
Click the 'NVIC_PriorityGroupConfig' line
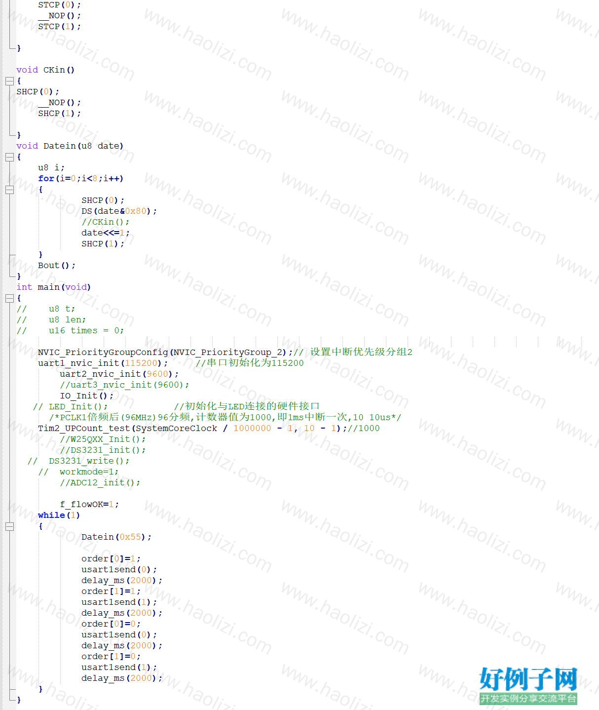pyautogui.click(x=225, y=353)
